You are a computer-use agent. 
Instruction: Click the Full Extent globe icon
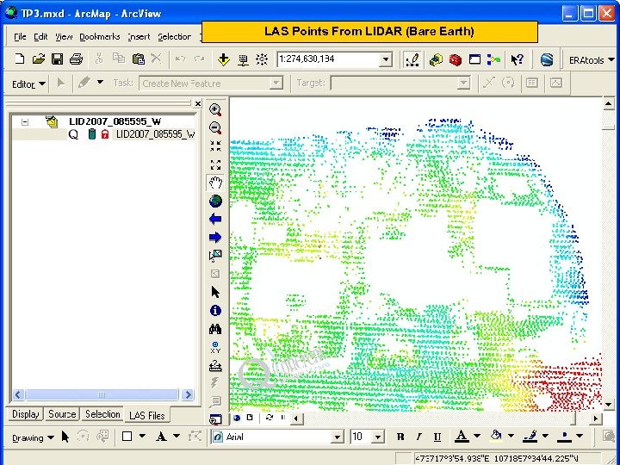click(x=215, y=201)
